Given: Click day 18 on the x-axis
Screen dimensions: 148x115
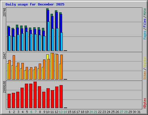Looking at the screenshot, I should 82,112.
